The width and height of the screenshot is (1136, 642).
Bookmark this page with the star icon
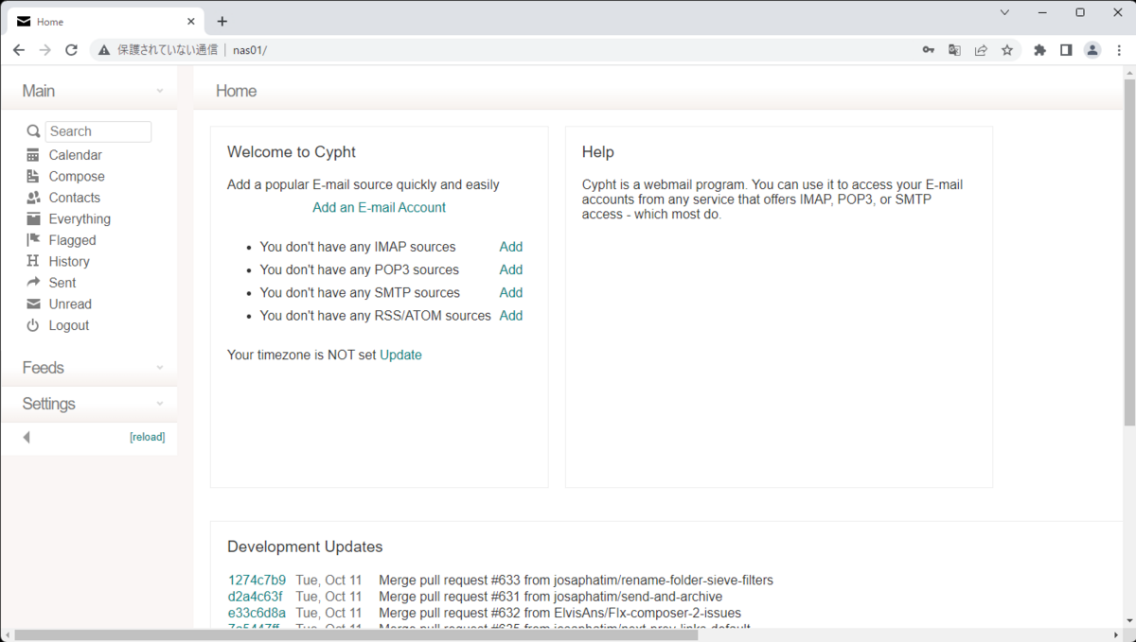coord(1007,50)
